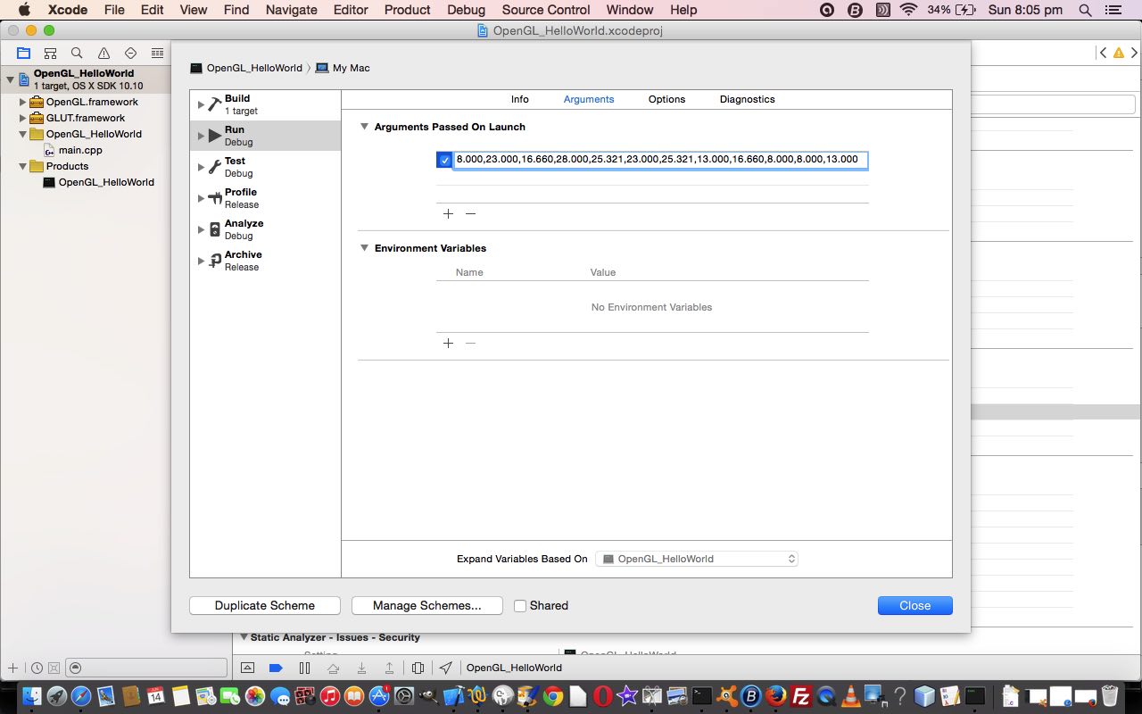Open the Issue navigator warning icon

point(103,54)
